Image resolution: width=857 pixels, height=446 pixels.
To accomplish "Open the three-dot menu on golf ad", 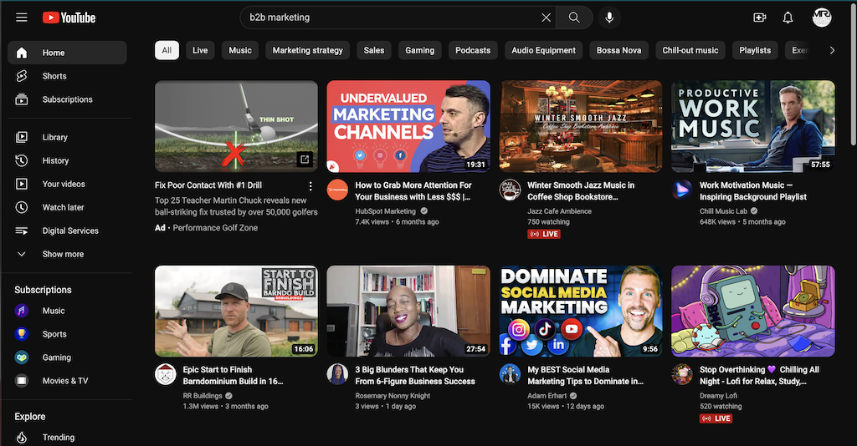I will (x=310, y=186).
